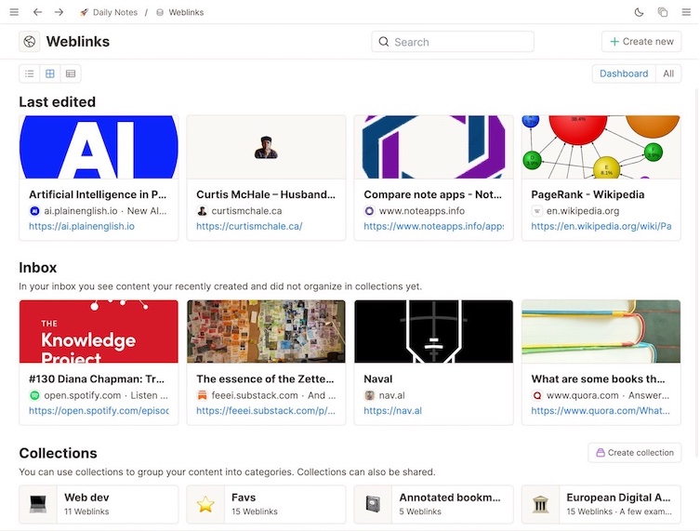700x531 pixels.
Task: Click the star icon of Favs
Action: (205, 504)
